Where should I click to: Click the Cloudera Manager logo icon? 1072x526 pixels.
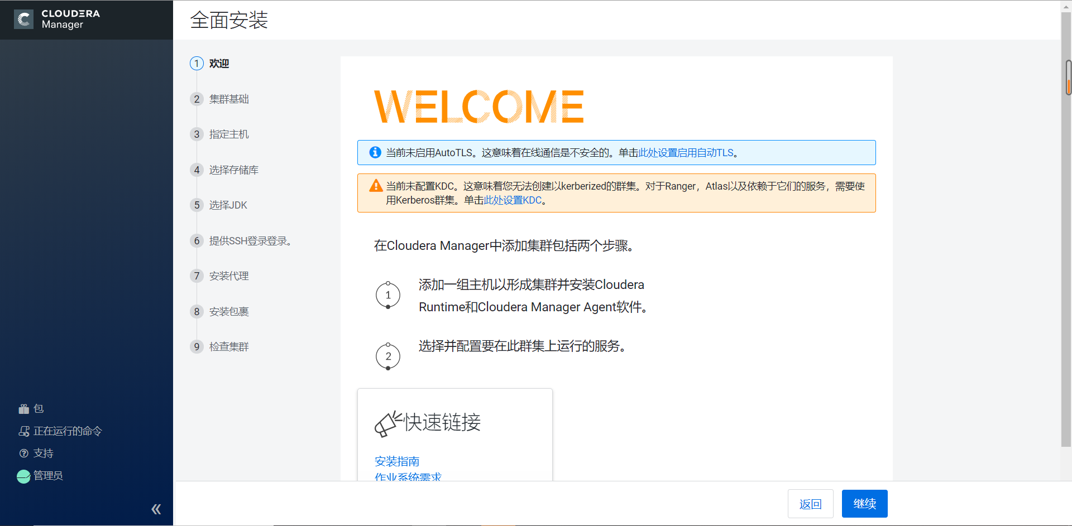click(23, 20)
